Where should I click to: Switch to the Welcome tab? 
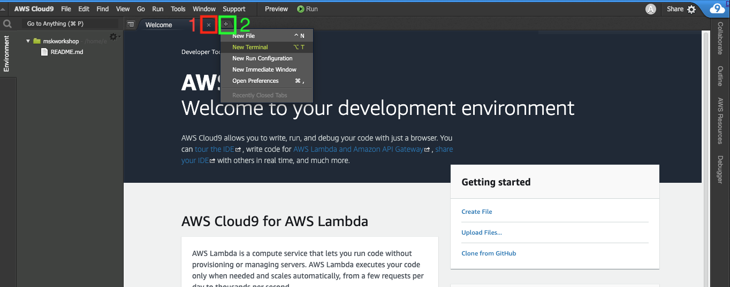159,25
